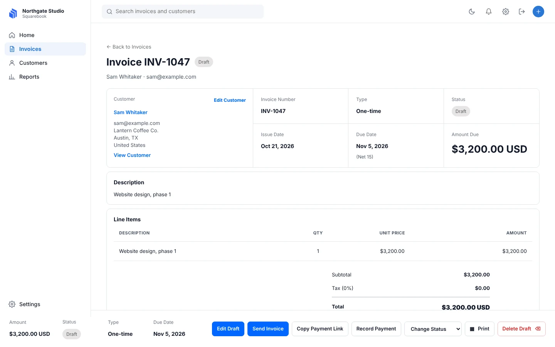The image size is (555, 347).
Task: Go to Customers in the sidebar
Action: tap(45, 63)
